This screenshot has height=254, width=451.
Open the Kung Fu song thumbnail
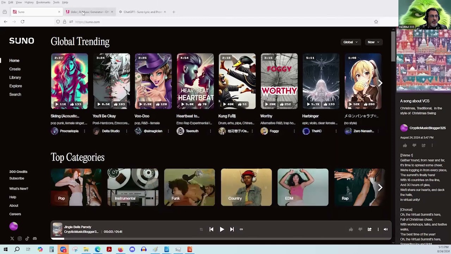coord(237,81)
